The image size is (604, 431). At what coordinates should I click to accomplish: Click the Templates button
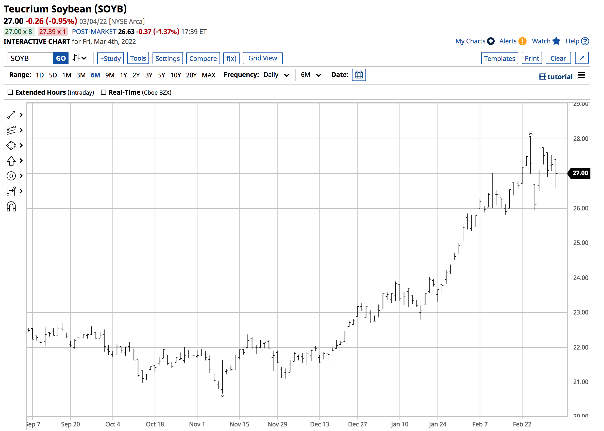pos(499,58)
